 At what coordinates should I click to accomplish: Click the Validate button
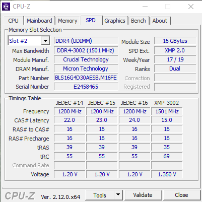(143, 195)
